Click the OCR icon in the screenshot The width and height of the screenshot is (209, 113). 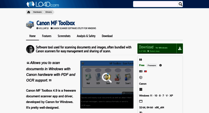click(98, 77)
